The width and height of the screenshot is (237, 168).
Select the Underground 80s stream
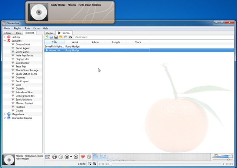click(25, 96)
